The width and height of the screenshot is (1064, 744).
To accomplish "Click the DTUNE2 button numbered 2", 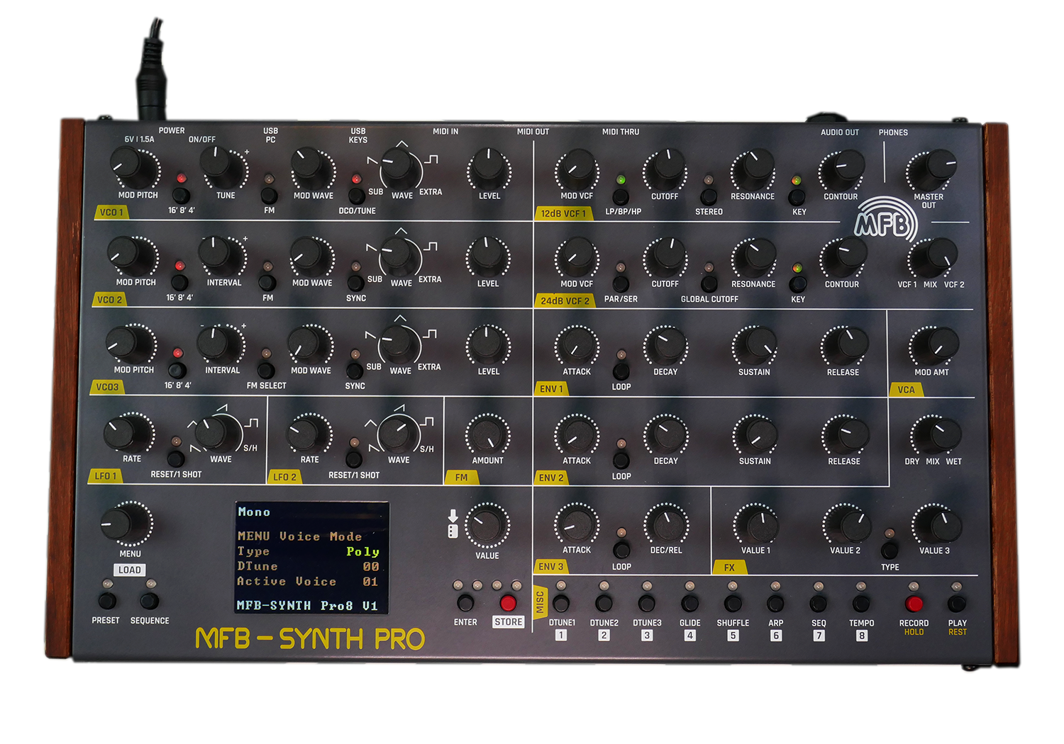I will [x=604, y=604].
